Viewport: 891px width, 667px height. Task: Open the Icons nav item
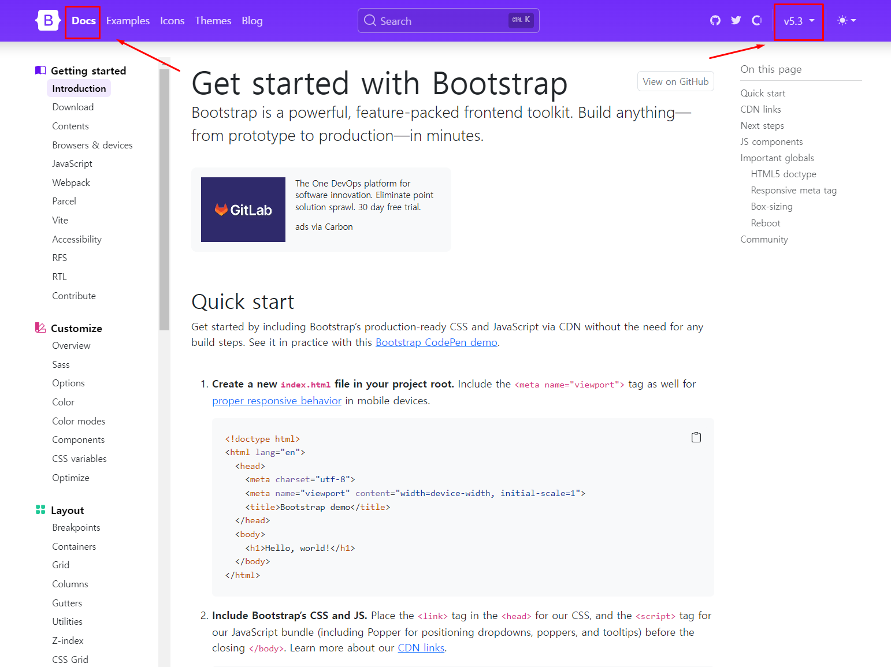tap(172, 21)
